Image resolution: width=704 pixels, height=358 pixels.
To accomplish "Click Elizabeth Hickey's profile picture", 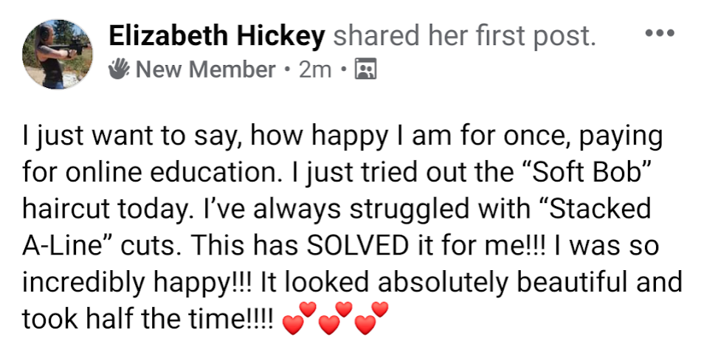I will [x=58, y=54].
